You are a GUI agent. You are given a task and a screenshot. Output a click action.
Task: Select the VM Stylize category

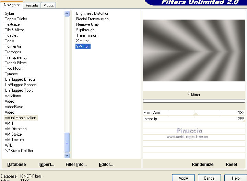tap(13, 134)
